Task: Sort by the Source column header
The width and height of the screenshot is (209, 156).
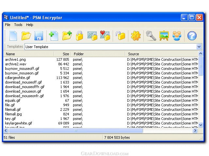Action: coord(162,54)
